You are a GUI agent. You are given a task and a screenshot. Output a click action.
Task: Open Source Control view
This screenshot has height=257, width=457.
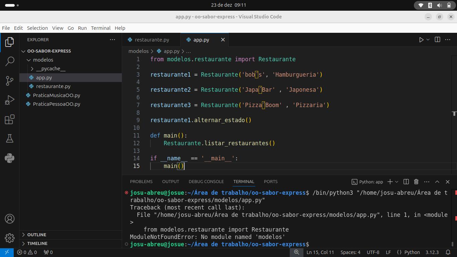click(10, 81)
